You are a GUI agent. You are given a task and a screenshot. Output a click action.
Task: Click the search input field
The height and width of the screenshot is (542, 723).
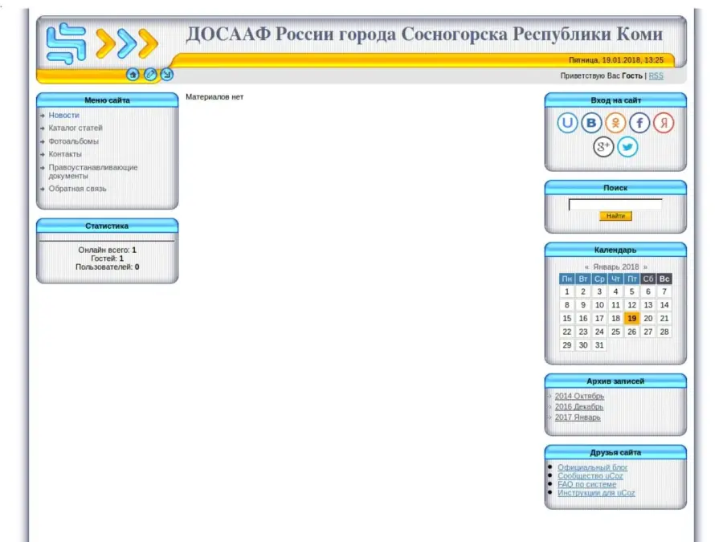[x=615, y=204]
